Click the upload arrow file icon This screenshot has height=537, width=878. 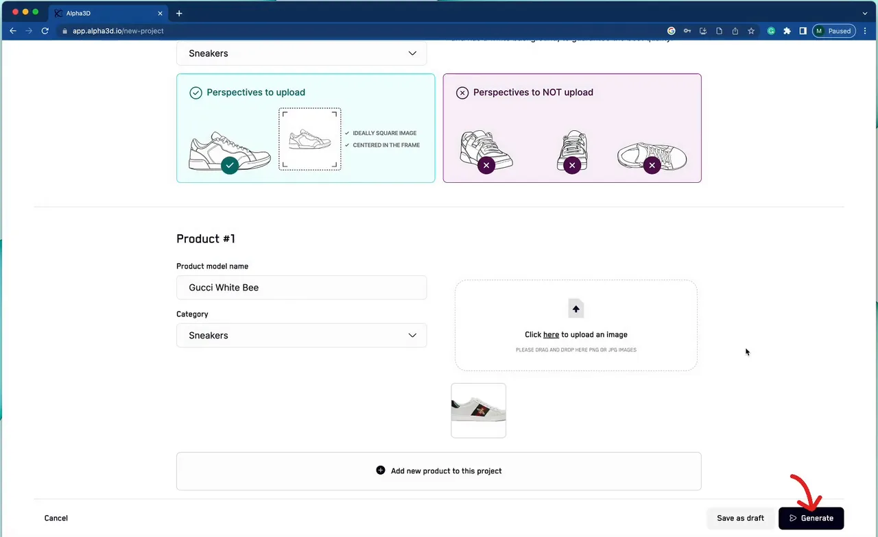pos(576,309)
